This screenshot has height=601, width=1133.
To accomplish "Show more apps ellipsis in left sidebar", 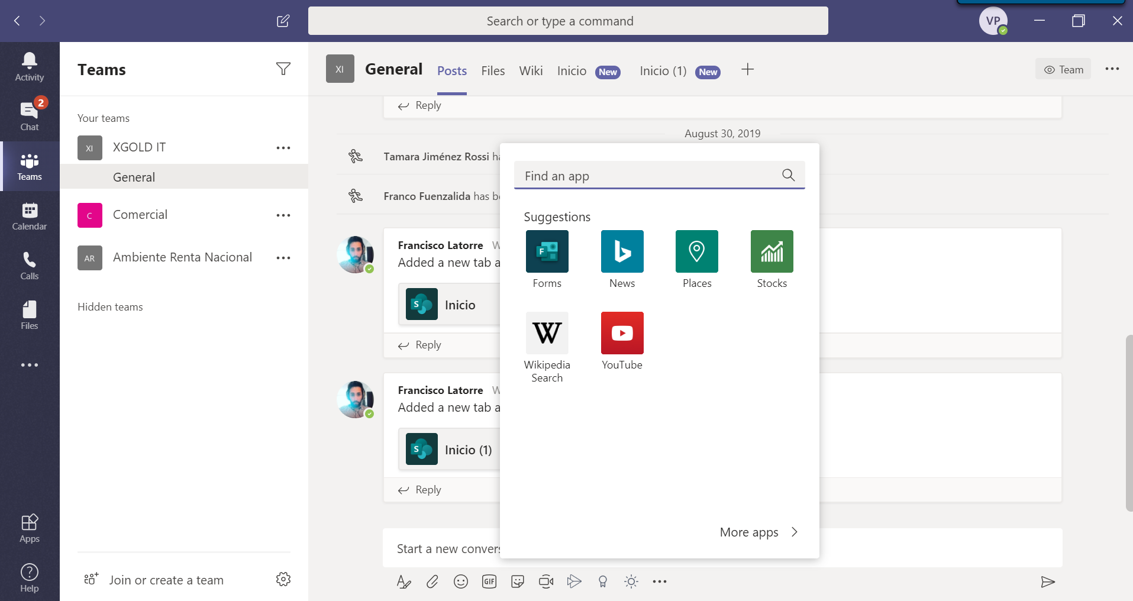I will 30,365.
